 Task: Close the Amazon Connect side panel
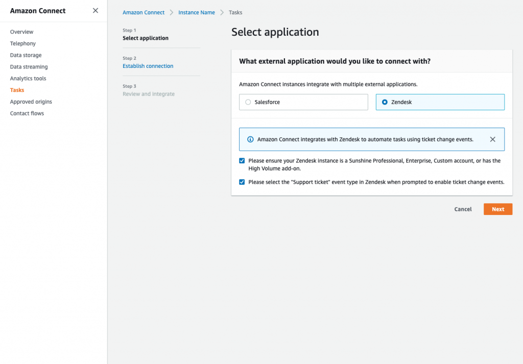pos(95,10)
